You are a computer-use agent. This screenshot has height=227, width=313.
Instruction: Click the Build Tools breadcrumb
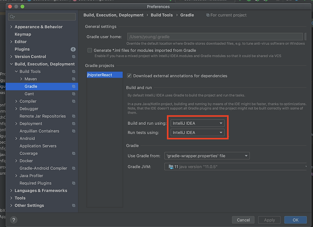(162, 15)
